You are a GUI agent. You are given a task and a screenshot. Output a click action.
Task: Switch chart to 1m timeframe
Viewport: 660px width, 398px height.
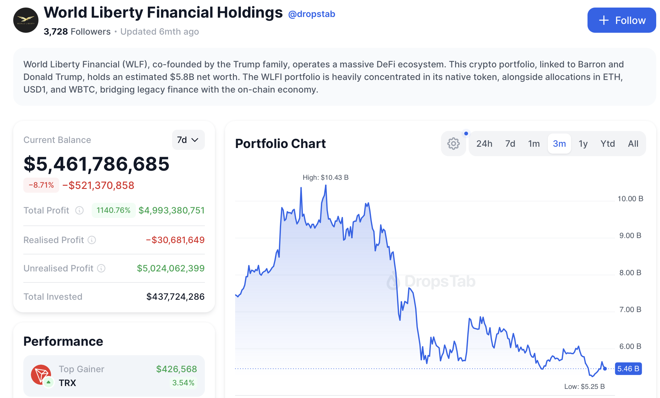[534, 144]
